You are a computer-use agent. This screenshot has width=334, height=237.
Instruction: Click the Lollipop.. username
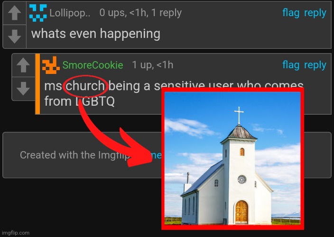coord(70,13)
